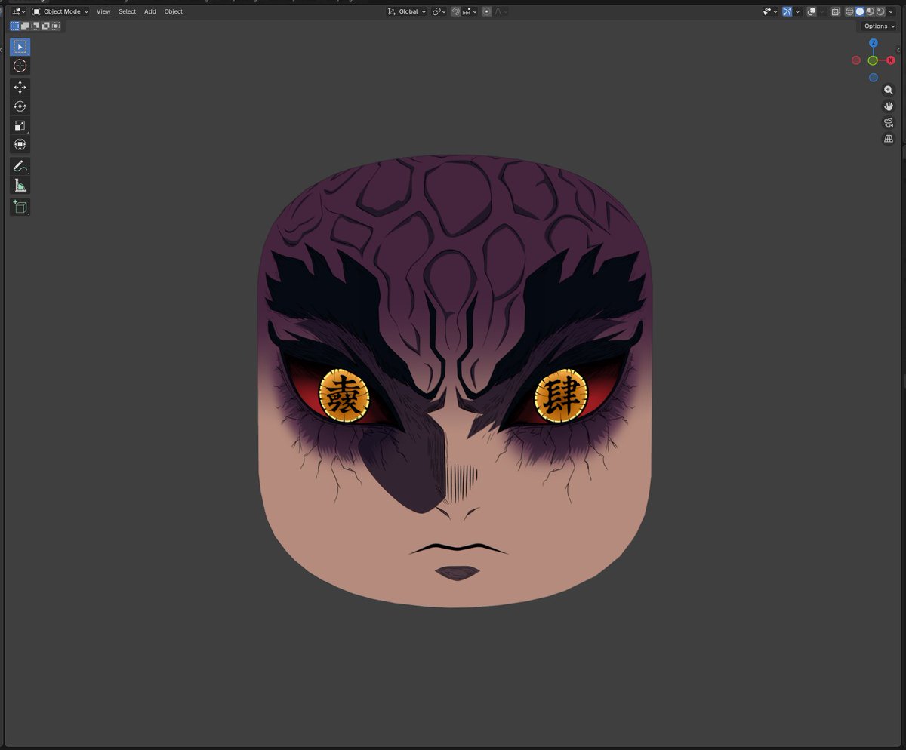Viewport: 906px width, 750px height.
Task: Toggle X-ray mode
Action: pos(836,11)
